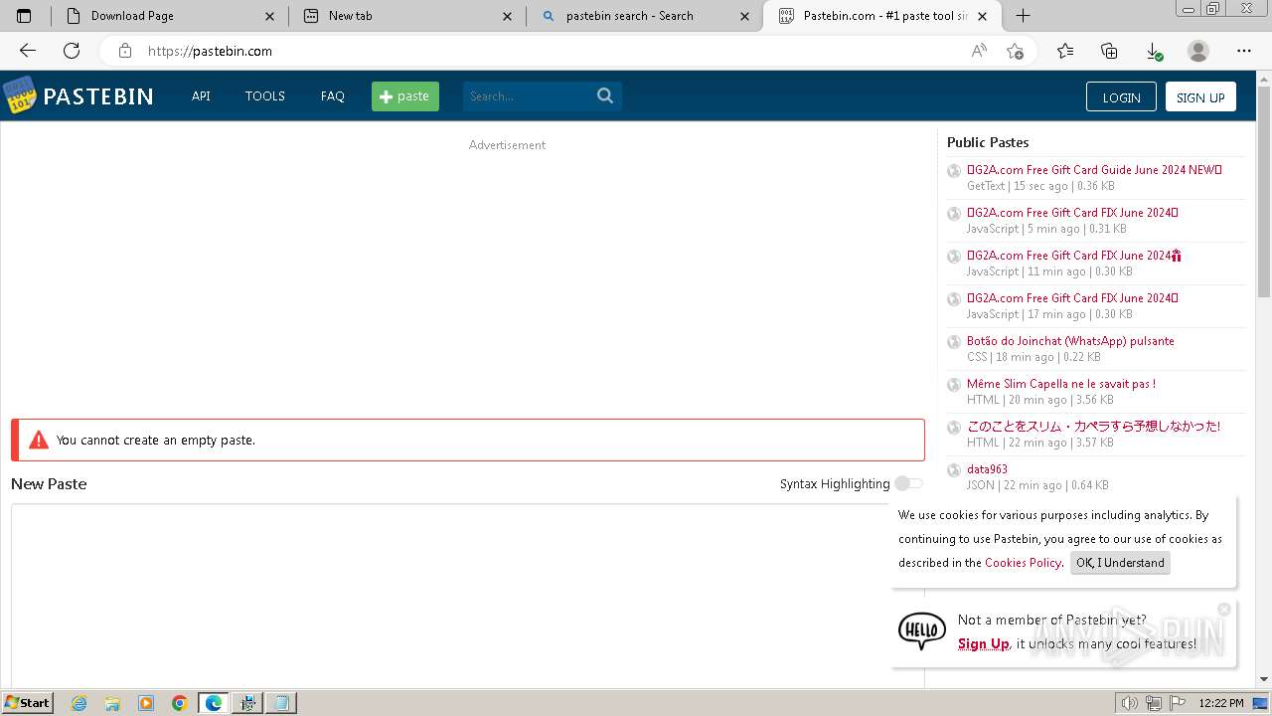
Task: Switch to pastebin search - Search tab
Action: click(645, 16)
